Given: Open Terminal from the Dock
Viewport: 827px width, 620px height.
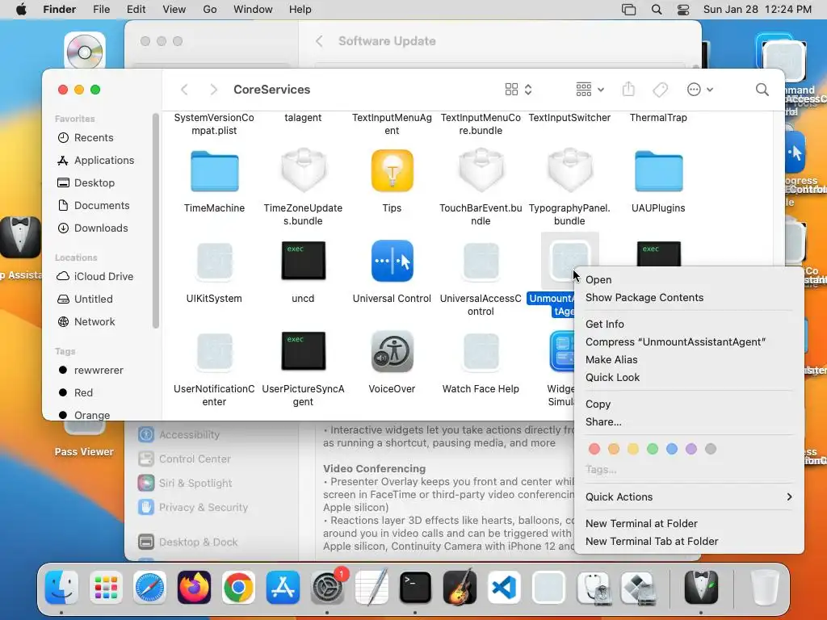Looking at the screenshot, I should click(415, 587).
